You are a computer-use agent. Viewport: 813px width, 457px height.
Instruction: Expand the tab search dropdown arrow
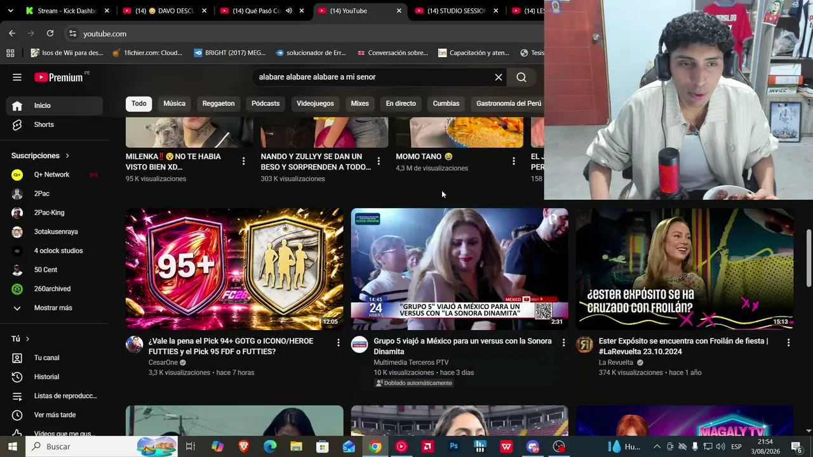(10, 11)
